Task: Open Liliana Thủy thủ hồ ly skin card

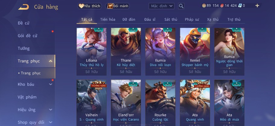Action: click(x=91, y=52)
